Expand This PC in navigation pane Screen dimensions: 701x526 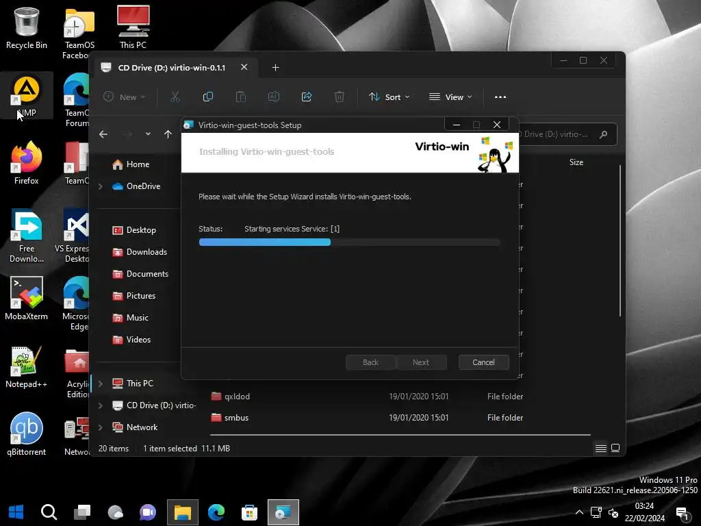pyautogui.click(x=101, y=384)
